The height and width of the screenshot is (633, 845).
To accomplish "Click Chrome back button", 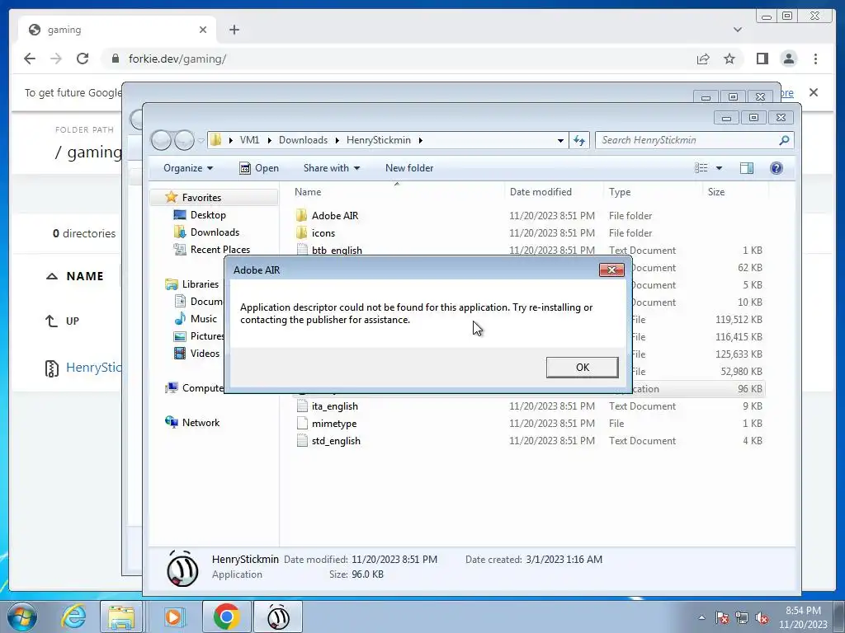I will click(x=30, y=59).
